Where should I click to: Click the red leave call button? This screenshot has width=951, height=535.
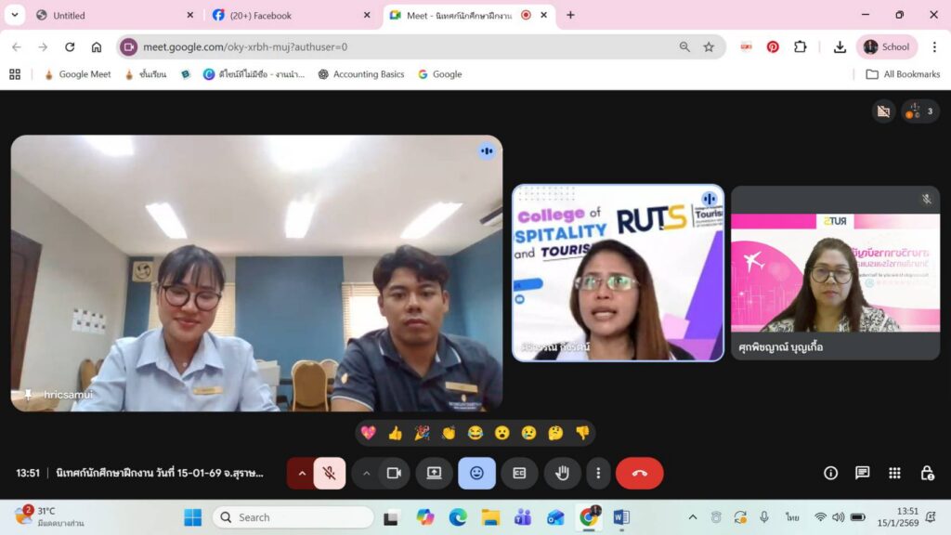[639, 473]
